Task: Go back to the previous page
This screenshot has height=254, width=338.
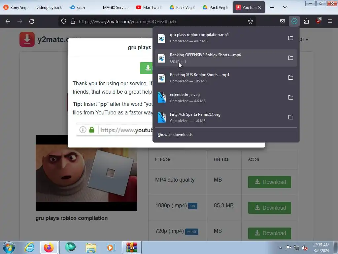Action: pos(8,21)
